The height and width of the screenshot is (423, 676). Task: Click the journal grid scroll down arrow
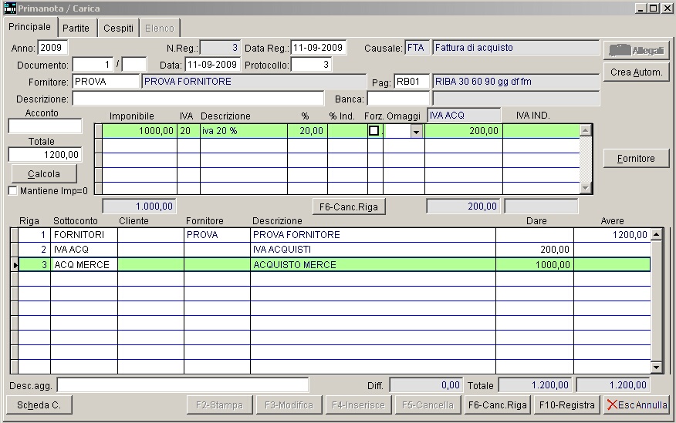click(656, 367)
